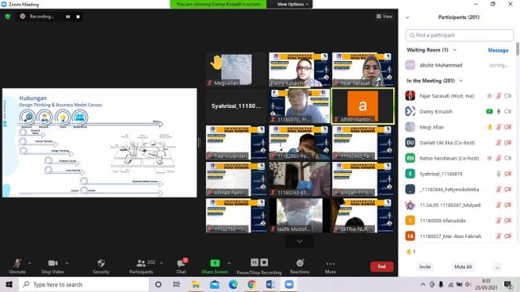Image resolution: width=520 pixels, height=292 pixels.
Task: Toggle mic icon for 11180027_Mar Atun Fahriah
Action: click(498, 236)
